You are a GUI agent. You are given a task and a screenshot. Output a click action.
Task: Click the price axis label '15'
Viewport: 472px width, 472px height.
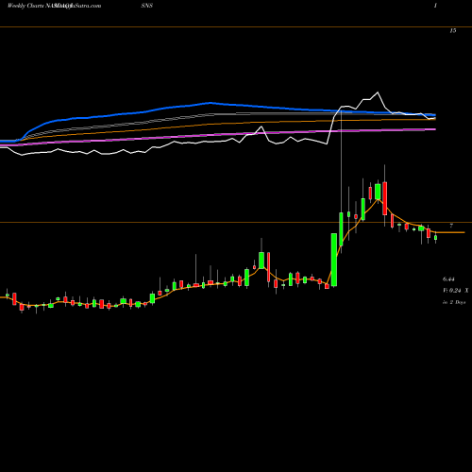[453, 30]
